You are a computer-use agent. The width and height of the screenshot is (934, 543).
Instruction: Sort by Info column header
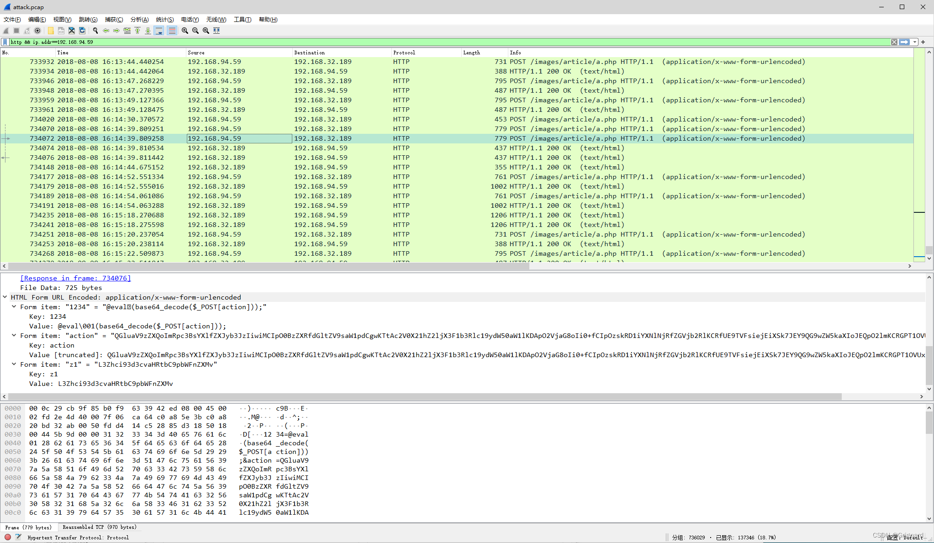pos(711,53)
